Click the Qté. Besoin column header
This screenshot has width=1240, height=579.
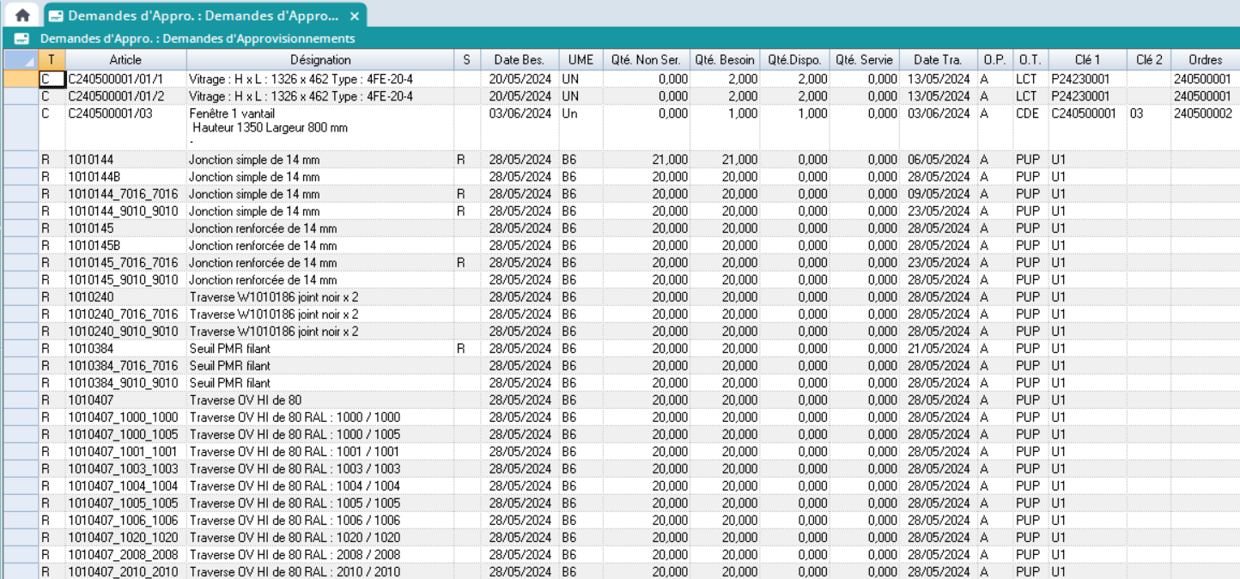click(725, 60)
